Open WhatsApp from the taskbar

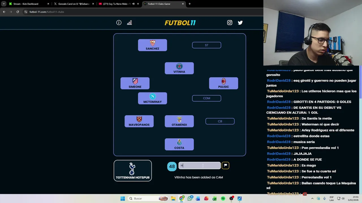click(x=190, y=198)
